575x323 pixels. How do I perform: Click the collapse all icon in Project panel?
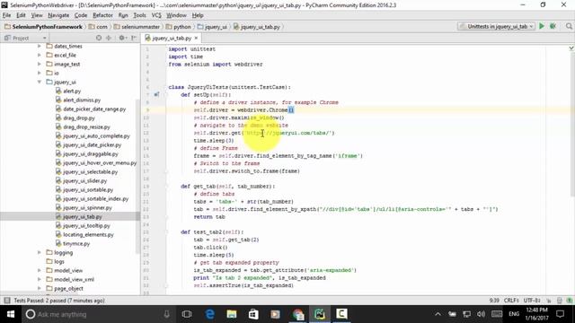click(109, 38)
